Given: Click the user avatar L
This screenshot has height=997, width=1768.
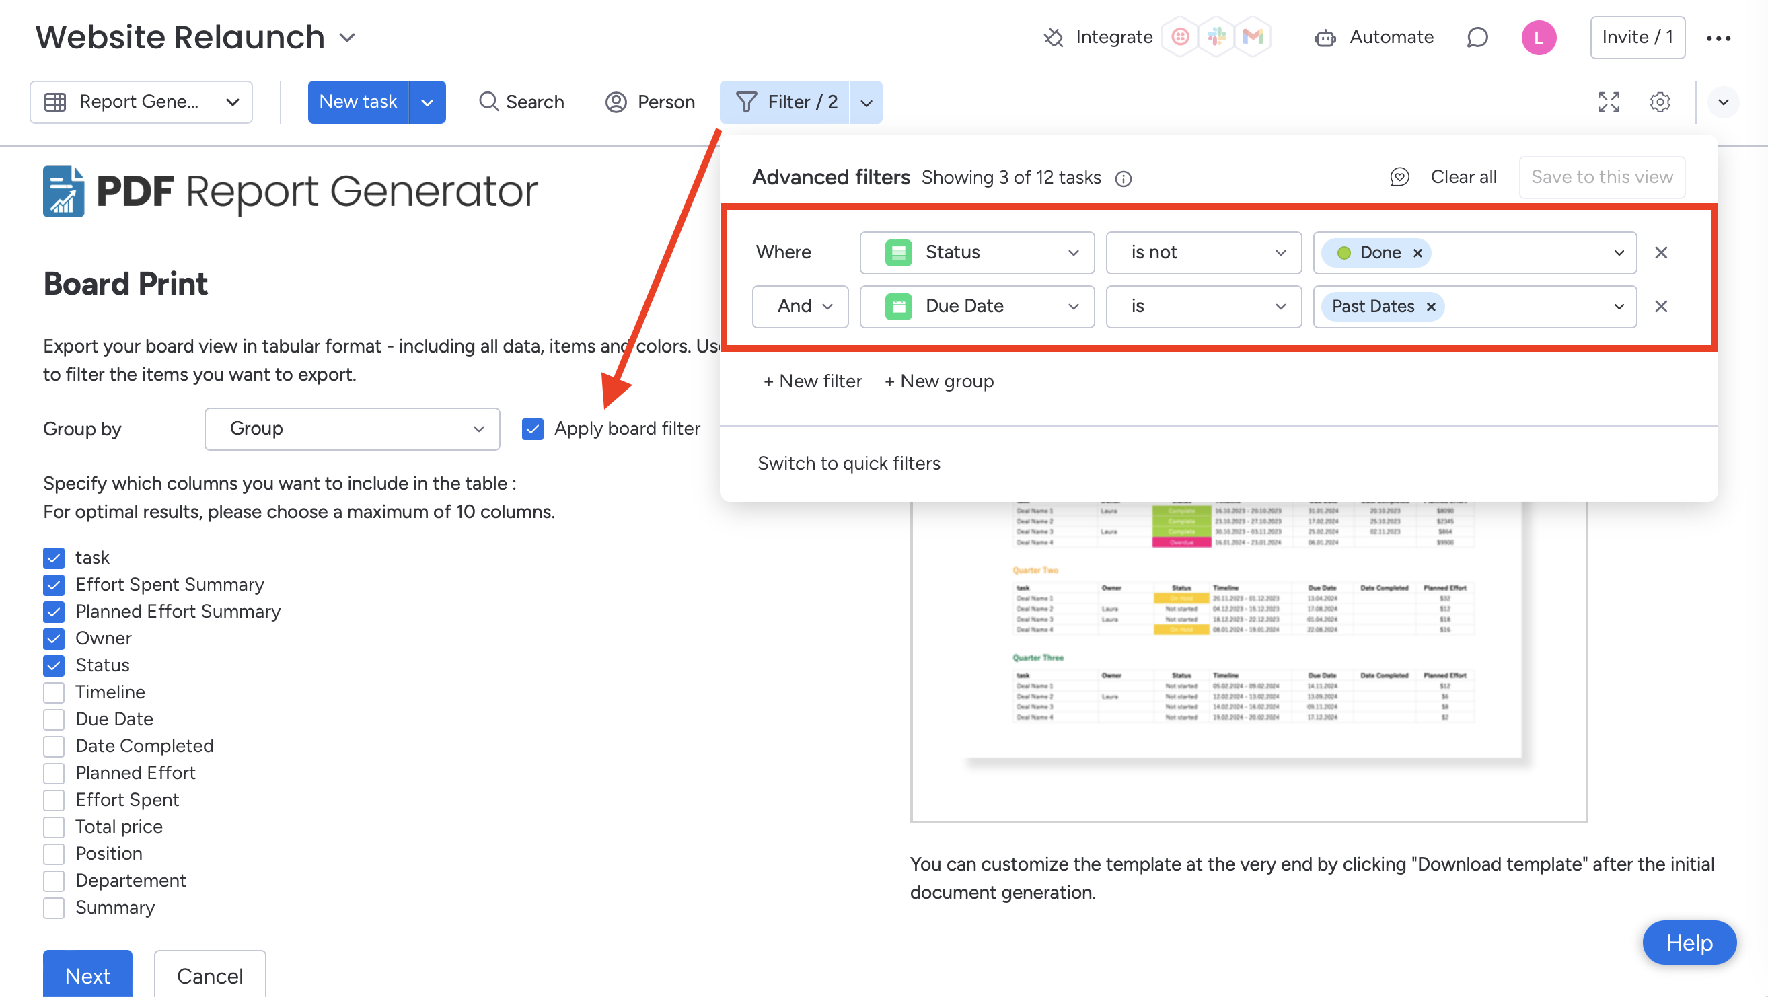Looking at the screenshot, I should tap(1539, 37).
